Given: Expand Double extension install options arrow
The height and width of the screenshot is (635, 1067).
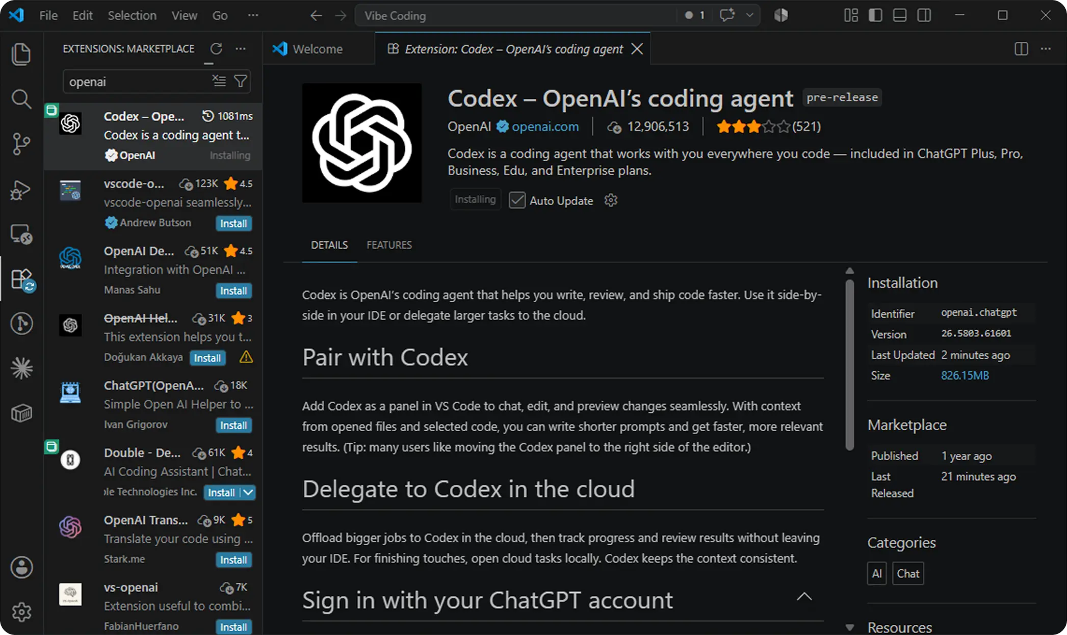Looking at the screenshot, I should point(248,492).
